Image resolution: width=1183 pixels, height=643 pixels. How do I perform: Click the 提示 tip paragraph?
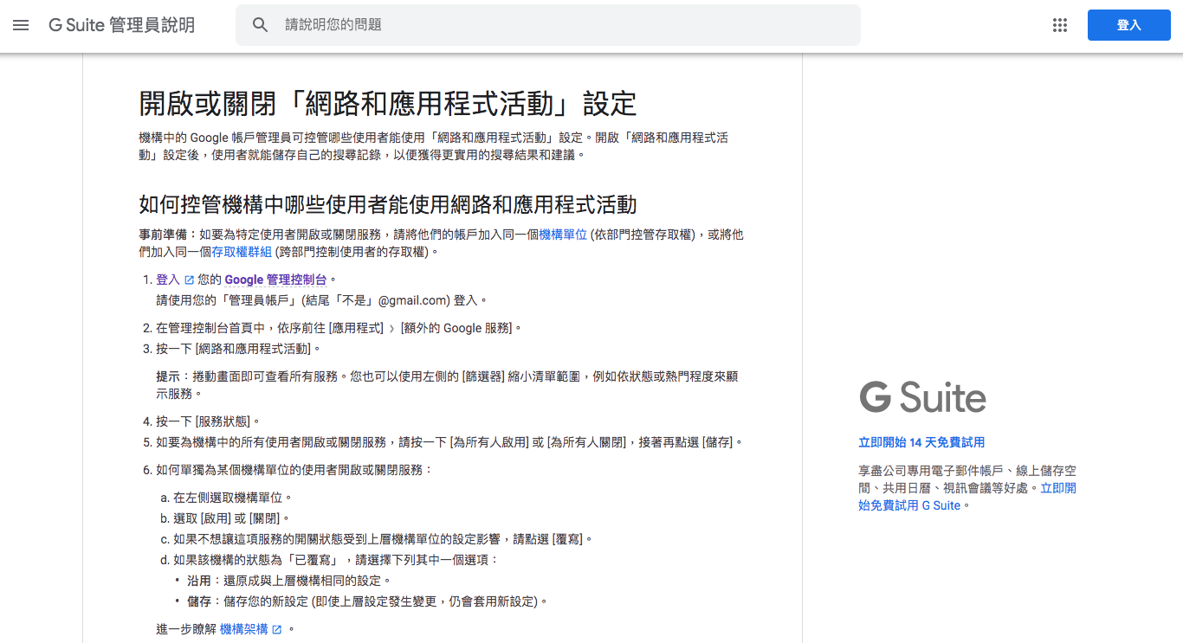tap(447, 385)
